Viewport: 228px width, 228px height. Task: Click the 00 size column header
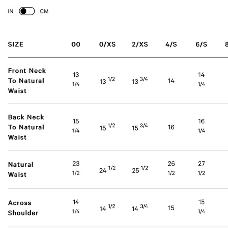click(x=76, y=44)
